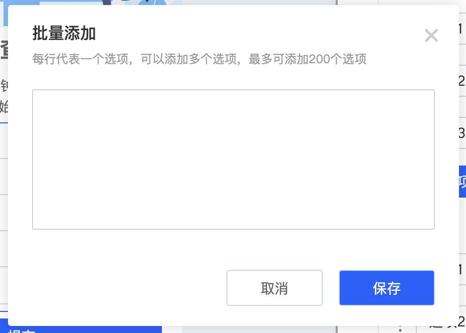The width and height of the screenshot is (466, 333).
Task: Select row numbered 2 beside the dialog
Action: 462,81
